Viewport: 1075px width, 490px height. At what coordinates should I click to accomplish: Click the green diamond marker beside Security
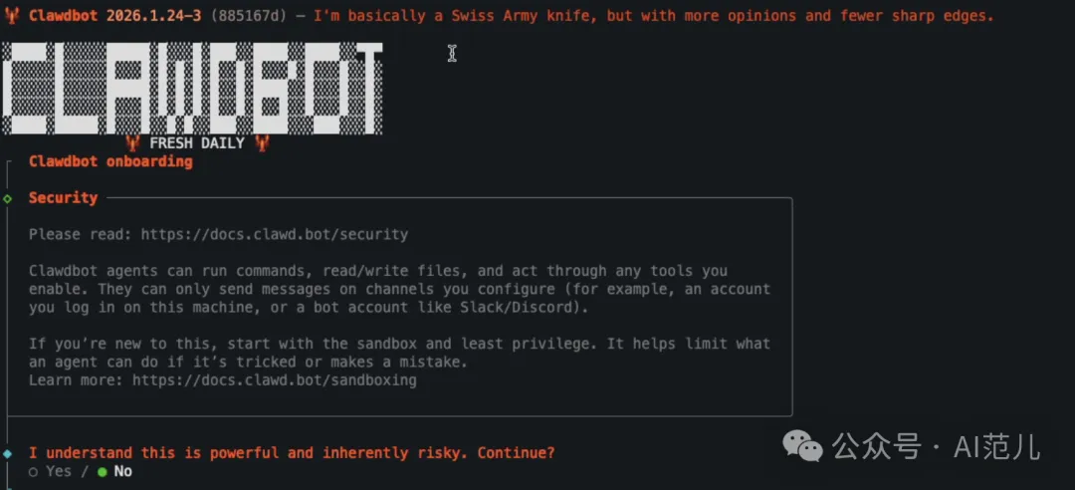coord(8,198)
